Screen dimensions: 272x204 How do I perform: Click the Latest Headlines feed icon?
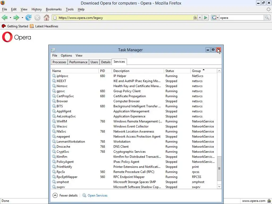click(x=32, y=26)
